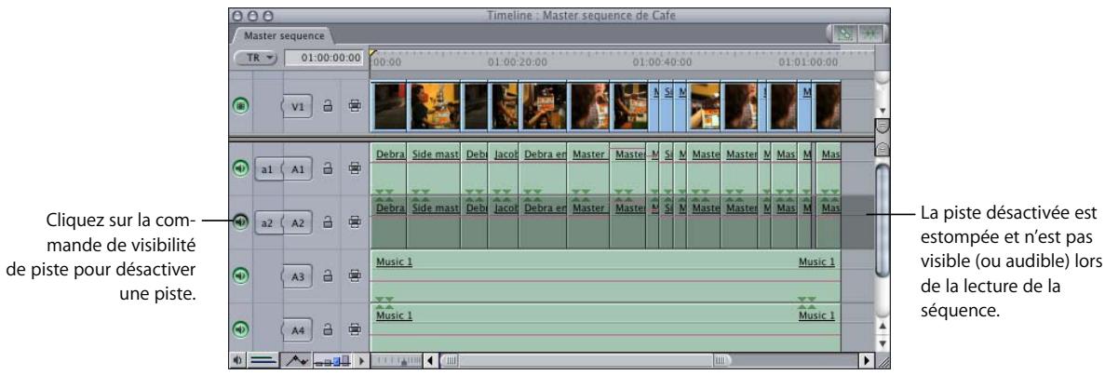Toggle the A4 track audible control
1105x375 pixels.
241,328
